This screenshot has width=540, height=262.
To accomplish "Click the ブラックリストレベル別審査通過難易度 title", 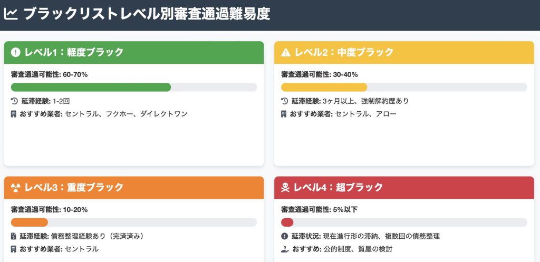I will 147,14.
